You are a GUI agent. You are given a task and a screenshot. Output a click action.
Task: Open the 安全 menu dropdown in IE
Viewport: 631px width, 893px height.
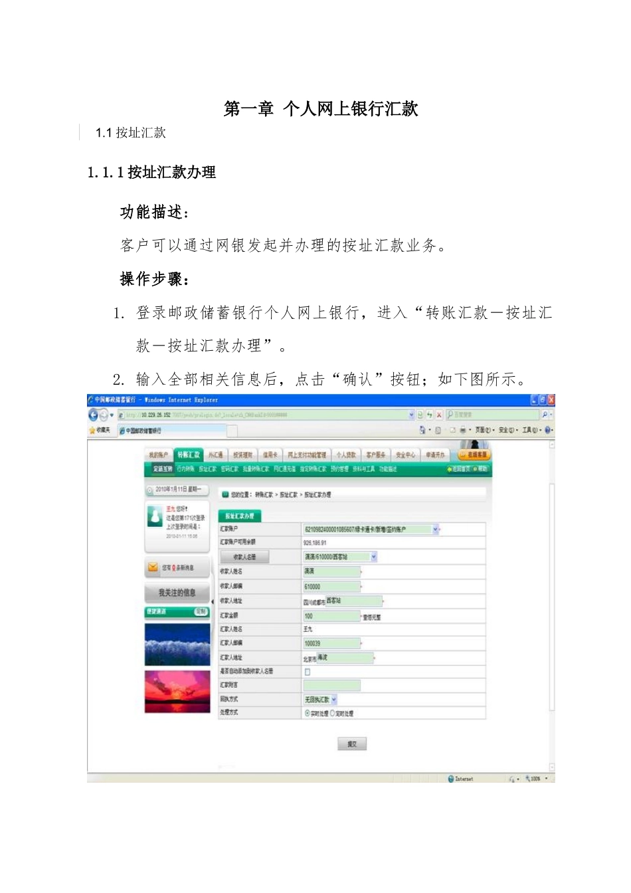[x=509, y=431]
